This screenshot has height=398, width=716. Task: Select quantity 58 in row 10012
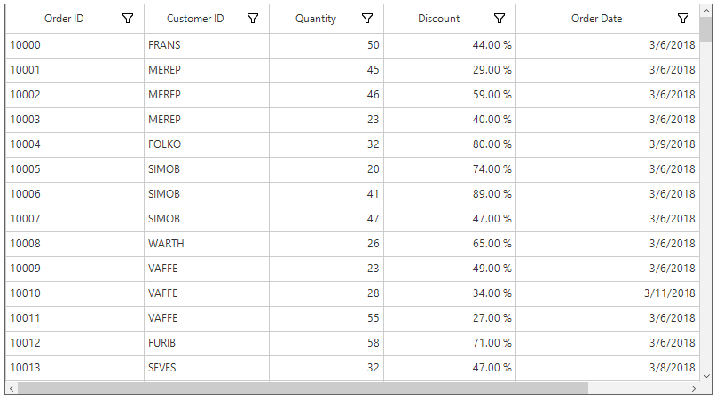(327, 343)
